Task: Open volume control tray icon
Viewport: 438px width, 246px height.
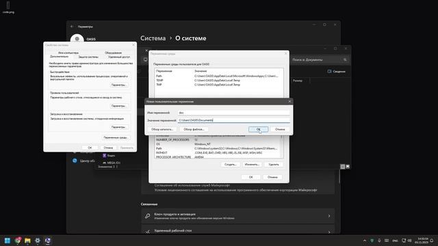Action: pyautogui.click(x=409, y=241)
